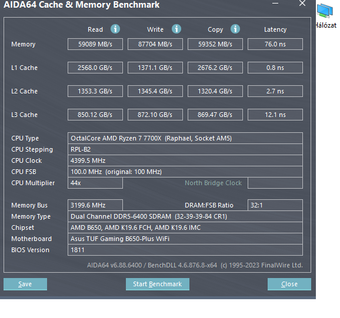Click the DRAM:FSB Ratio field 32:1
The height and width of the screenshot is (318, 340).
click(x=275, y=205)
